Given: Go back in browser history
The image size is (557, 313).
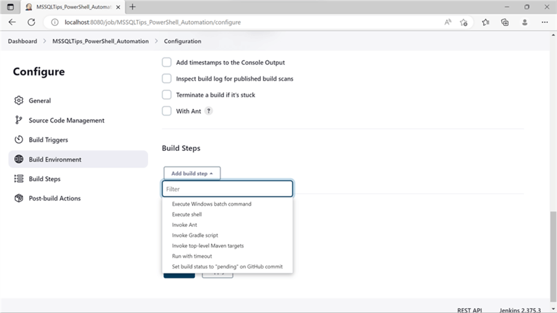Looking at the screenshot, I should [12, 22].
